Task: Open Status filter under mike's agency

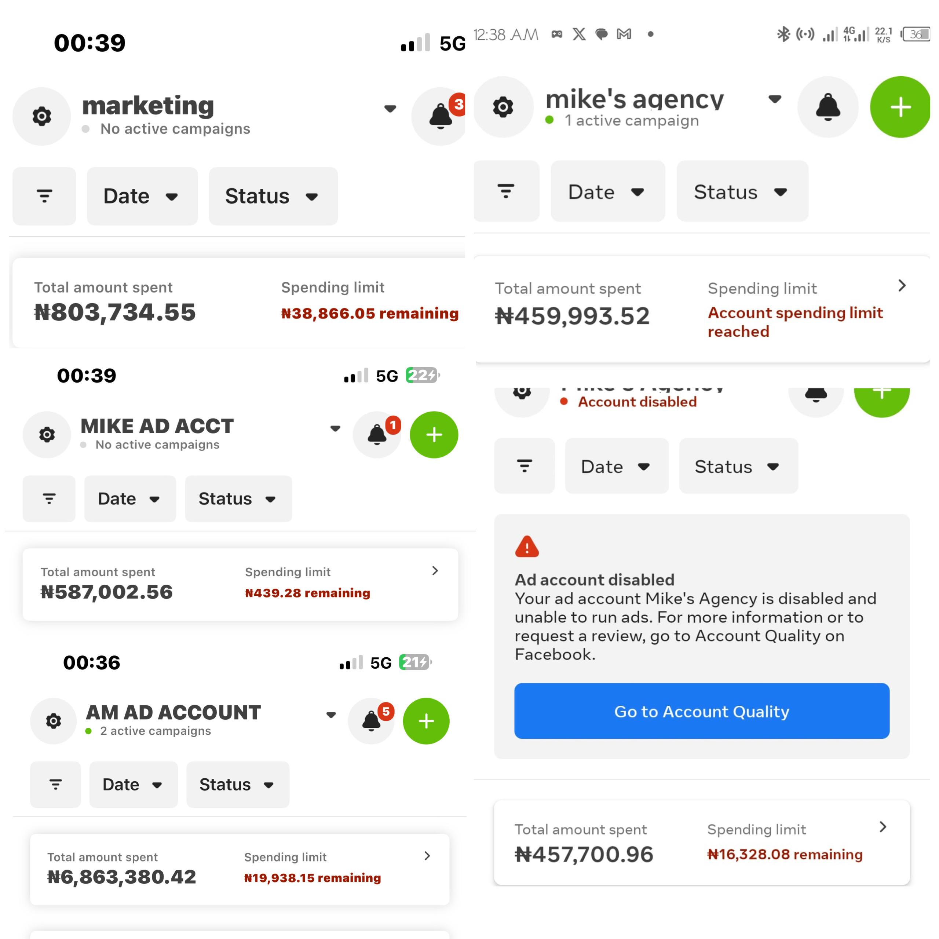Action: (742, 191)
